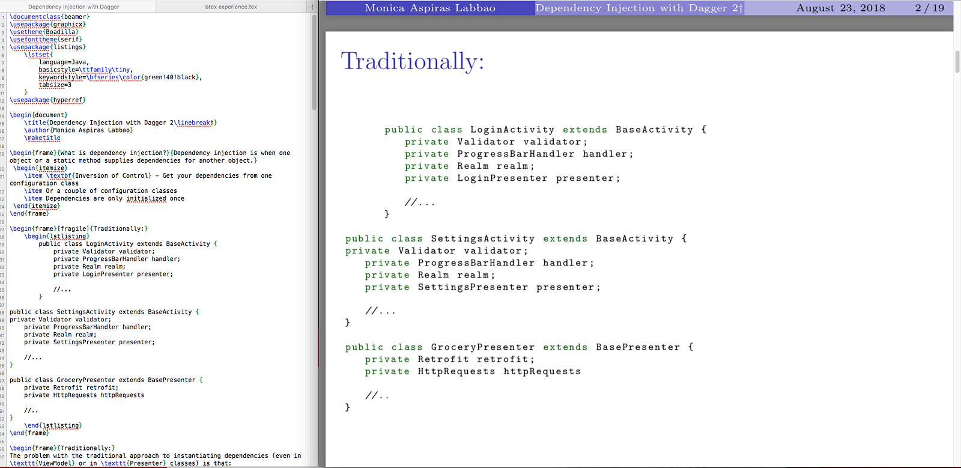Click the PDF preview vertical scrollbar thumb

(x=957, y=62)
